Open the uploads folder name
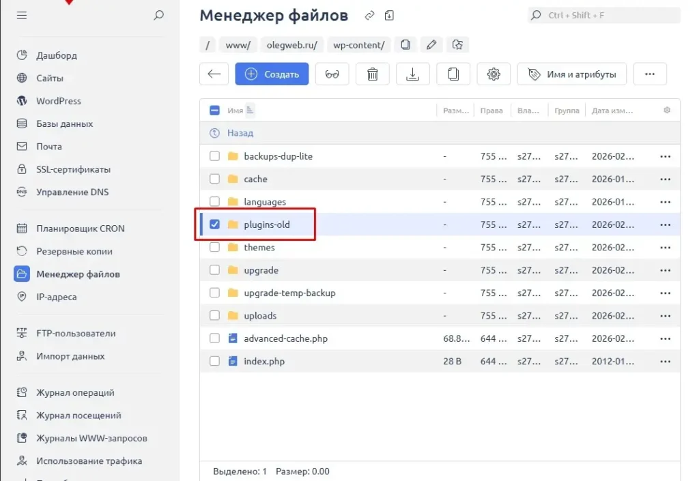 (260, 316)
